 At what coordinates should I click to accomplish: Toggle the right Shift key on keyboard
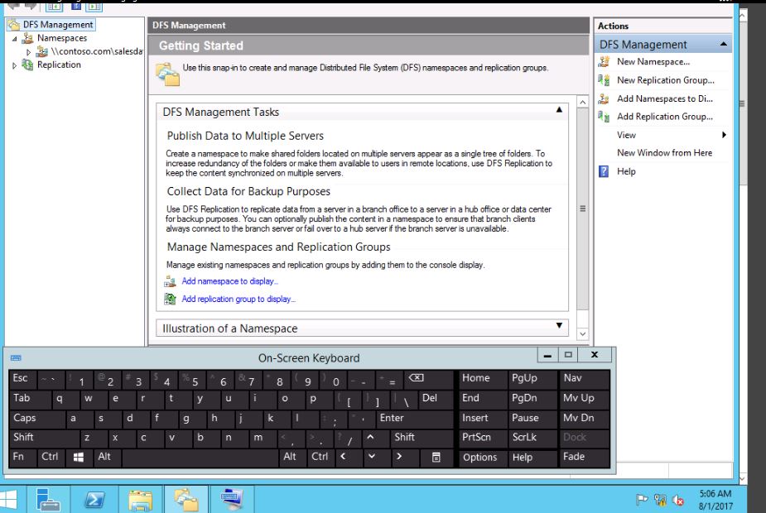(x=422, y=438)
